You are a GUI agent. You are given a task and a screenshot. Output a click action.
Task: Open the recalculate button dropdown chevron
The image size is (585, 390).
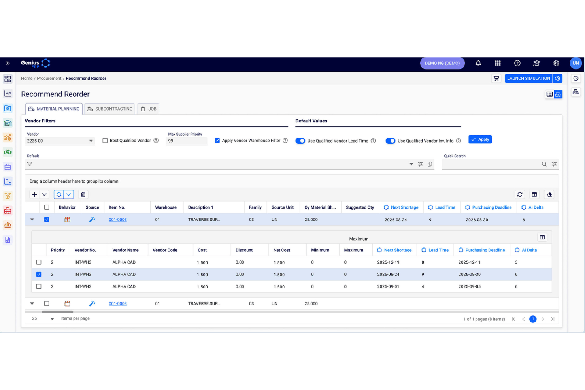69,194
